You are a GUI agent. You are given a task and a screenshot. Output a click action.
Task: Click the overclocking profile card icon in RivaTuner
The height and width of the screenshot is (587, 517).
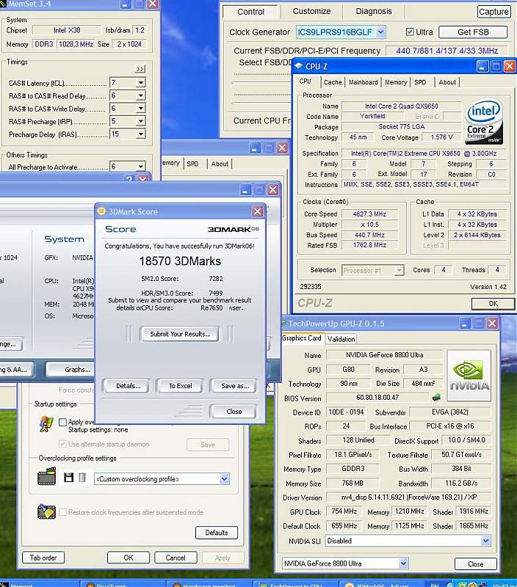[47, 476]
